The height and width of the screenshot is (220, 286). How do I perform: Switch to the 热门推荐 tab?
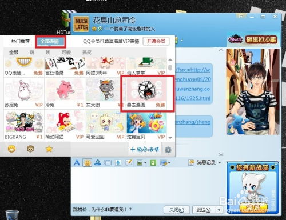click(x=21, y=41)
